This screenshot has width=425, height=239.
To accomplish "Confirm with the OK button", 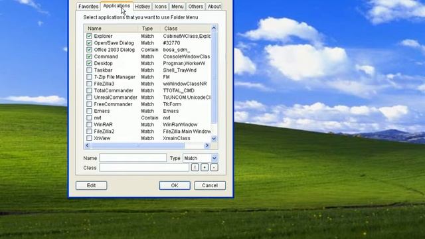I will pyautogui.click(x=175, y=185).
